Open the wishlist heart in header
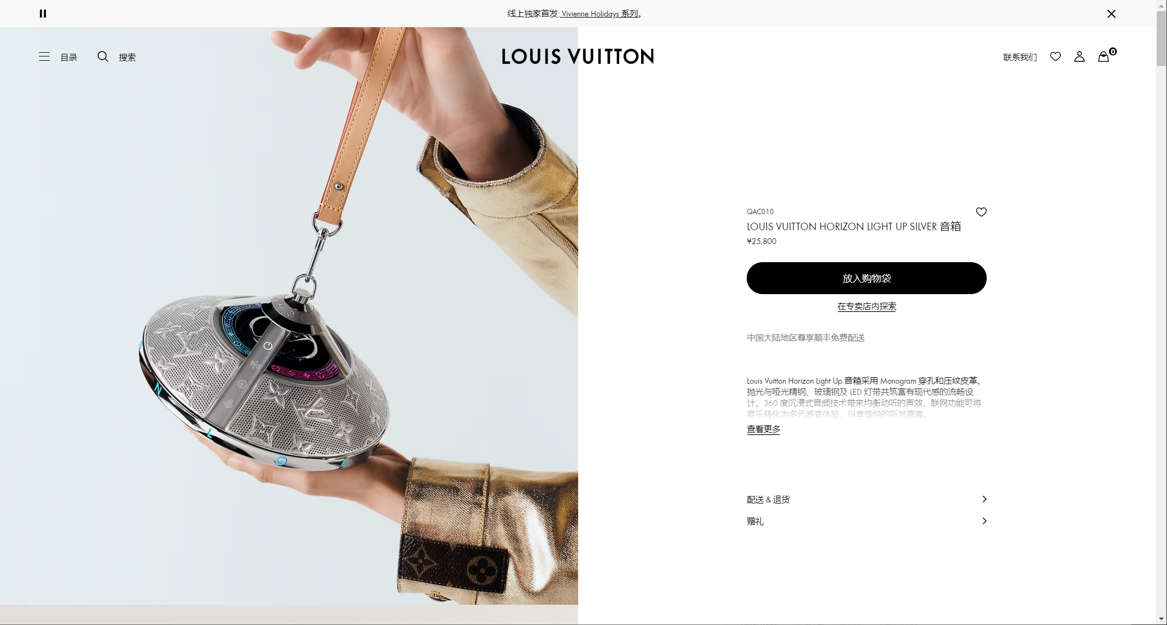The width and height of the screenshot is (1167, 625). coord(1056,56)
